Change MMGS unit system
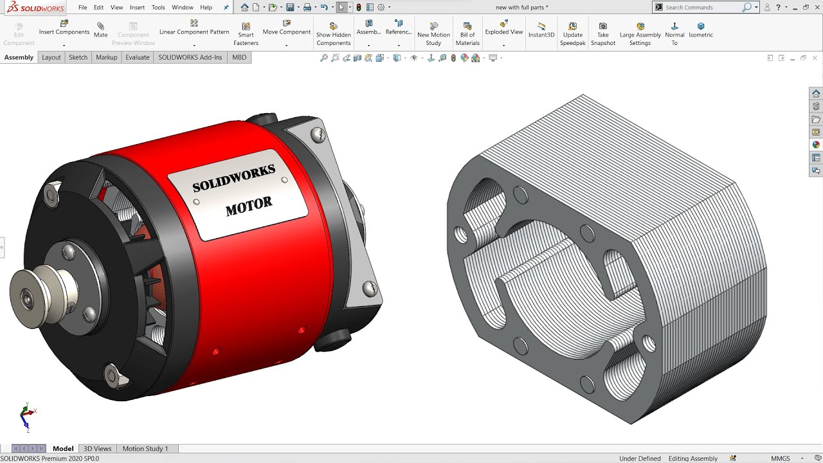 click(781, 458)
